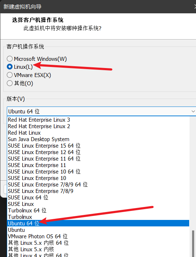Click the dropdown list scrollbar thumb
Image resolution: width=196 pixels, height=257 pixels.
(193, 244)
